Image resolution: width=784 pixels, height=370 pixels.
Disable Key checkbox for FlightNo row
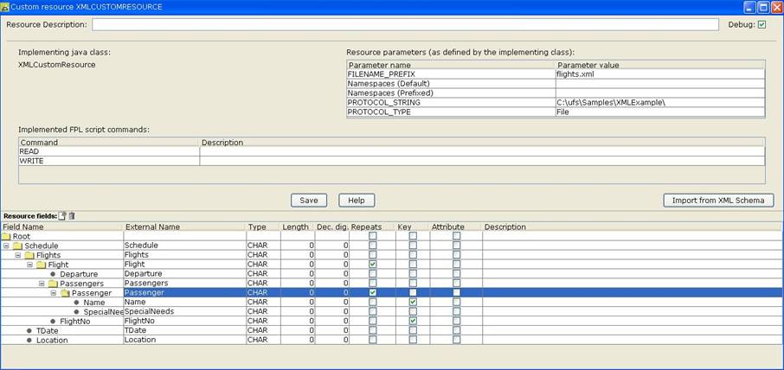click(x=413, y=321)
